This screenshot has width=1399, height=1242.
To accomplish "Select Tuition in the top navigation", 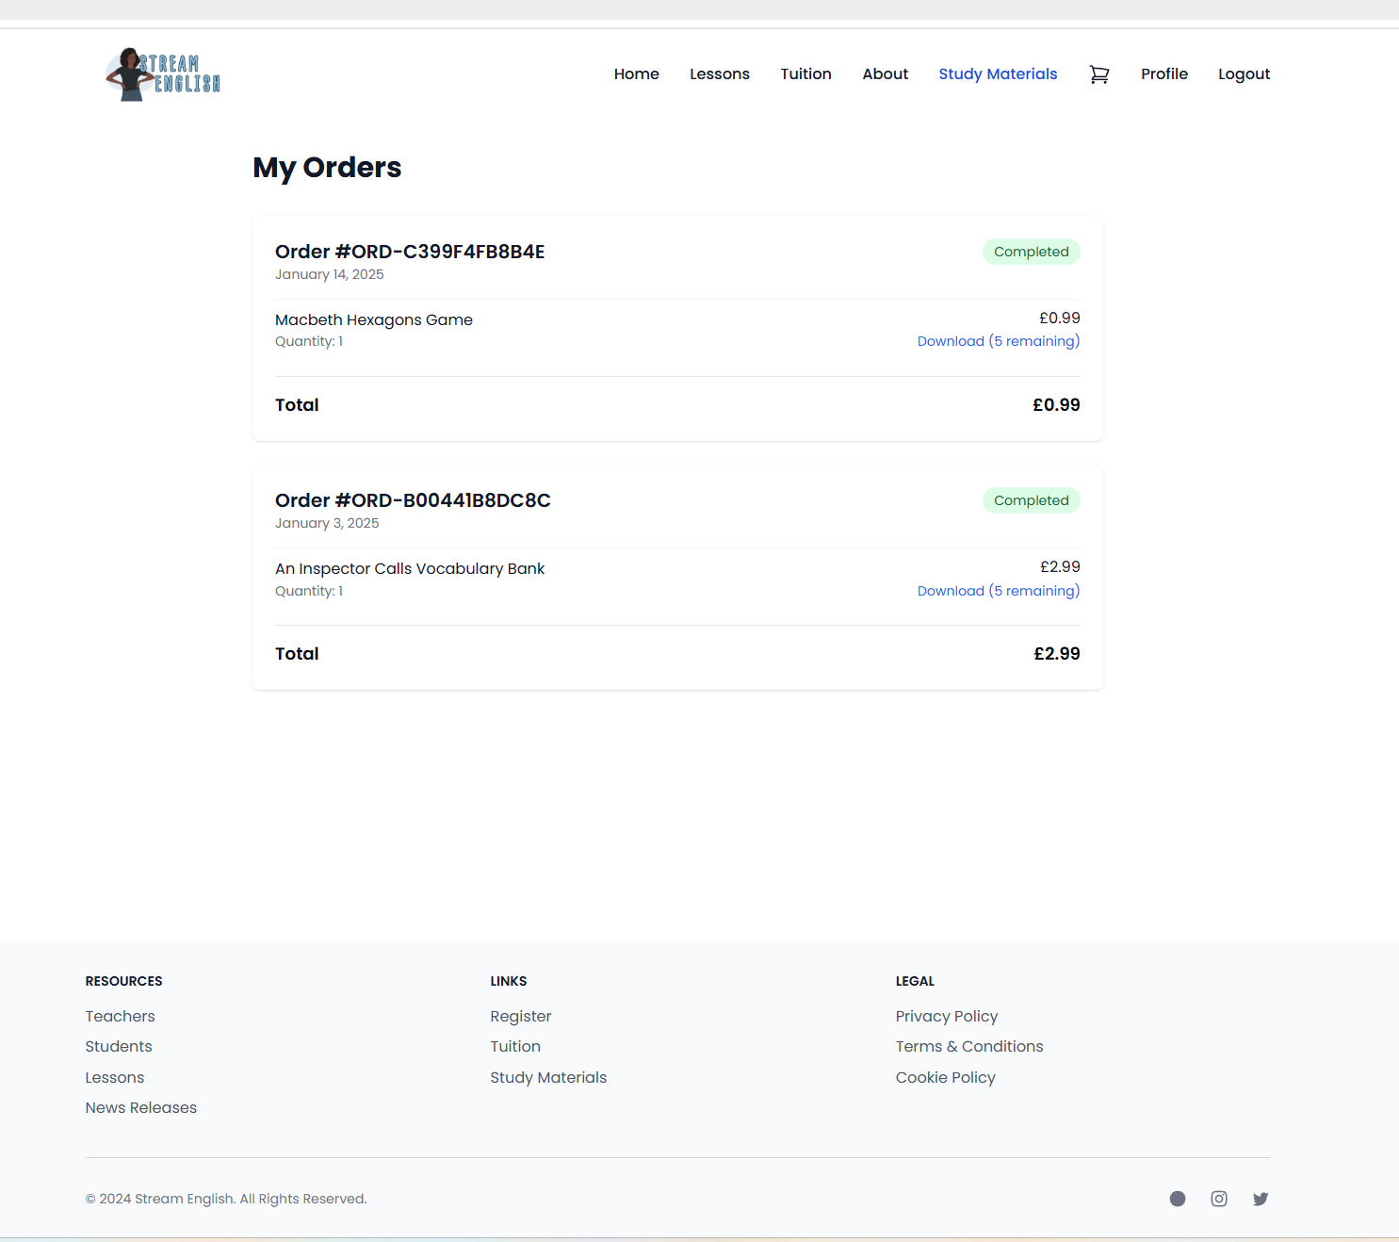I will 805,74.
